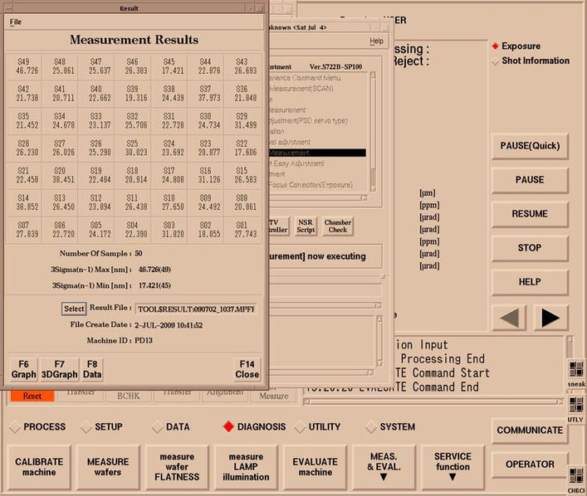This screenshot has width=587, height=496.
Task: Click the S45 17.421 result cell
Action: coord(169,66)
